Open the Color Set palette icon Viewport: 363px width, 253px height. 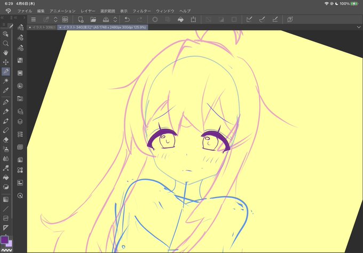coord(20,61)
